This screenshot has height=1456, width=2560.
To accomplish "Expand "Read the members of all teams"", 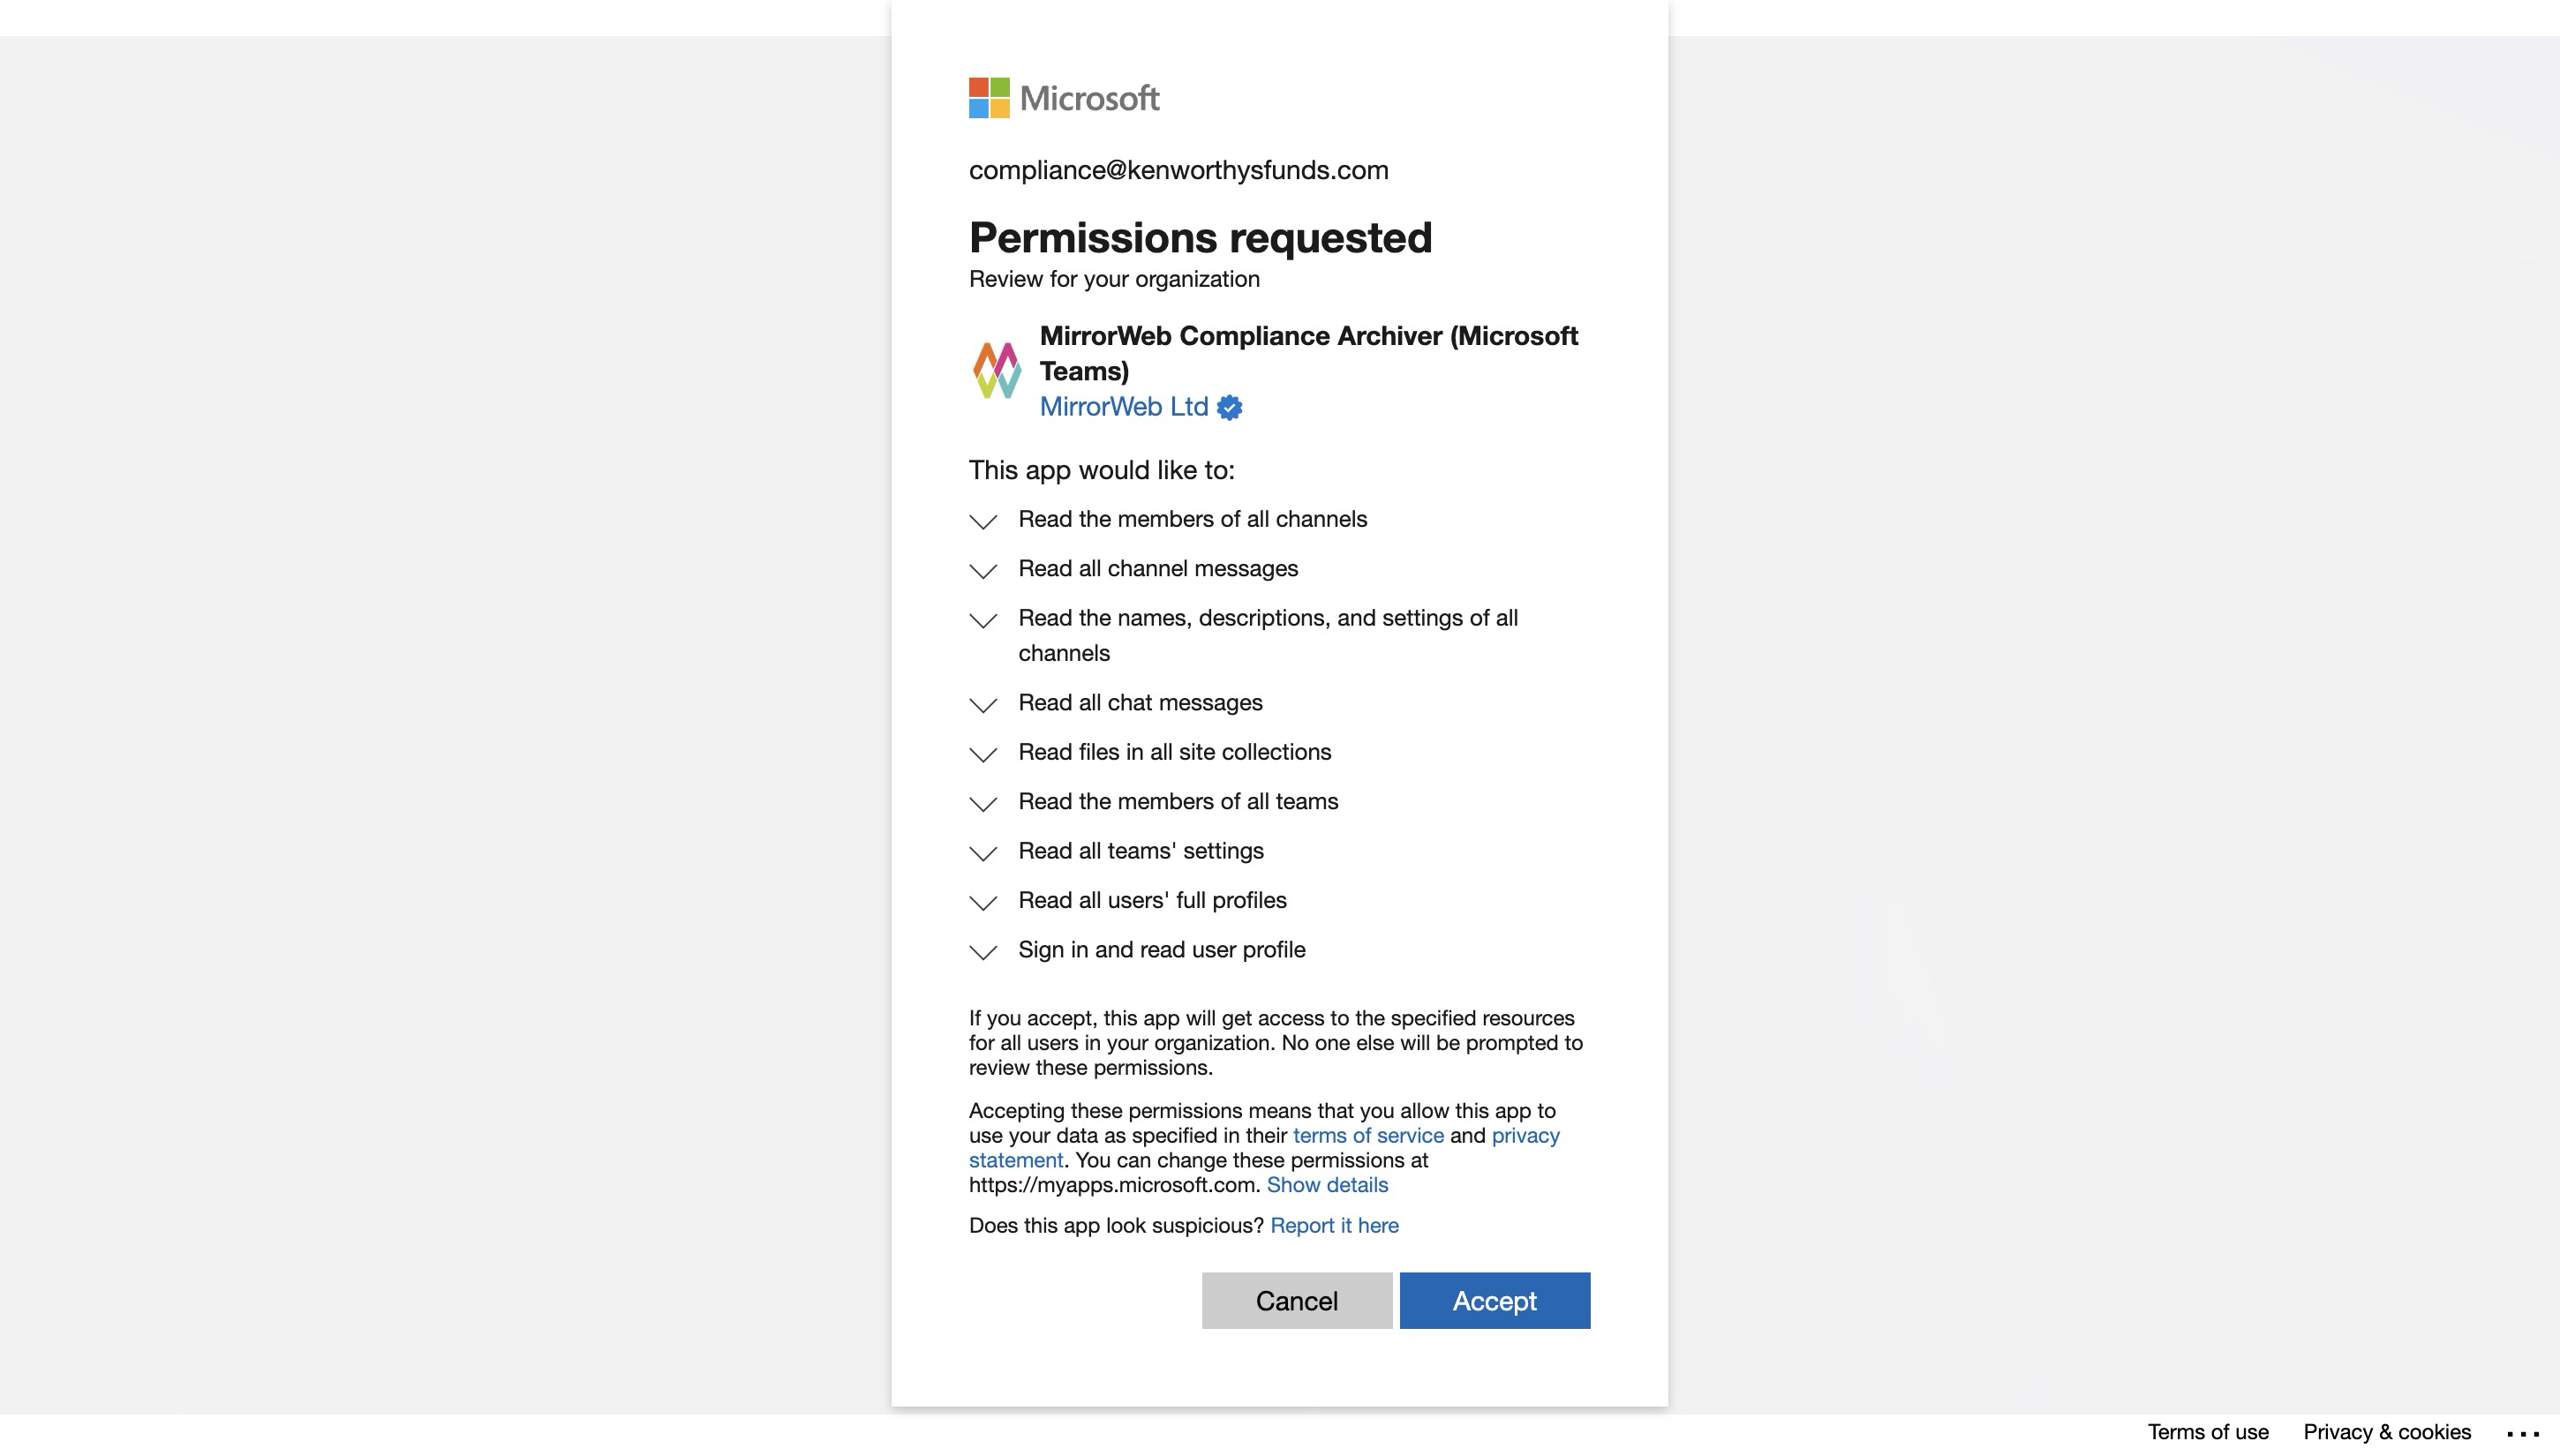I will pyautogui.click(x=983, y=804).
